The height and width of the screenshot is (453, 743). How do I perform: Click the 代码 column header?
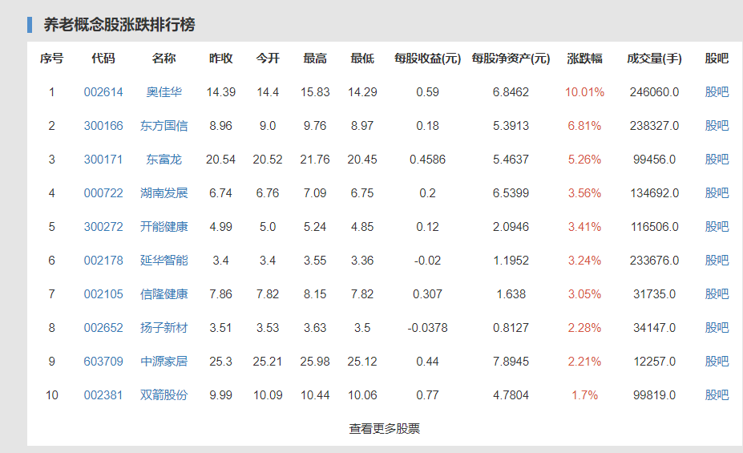tap(103, 59)
